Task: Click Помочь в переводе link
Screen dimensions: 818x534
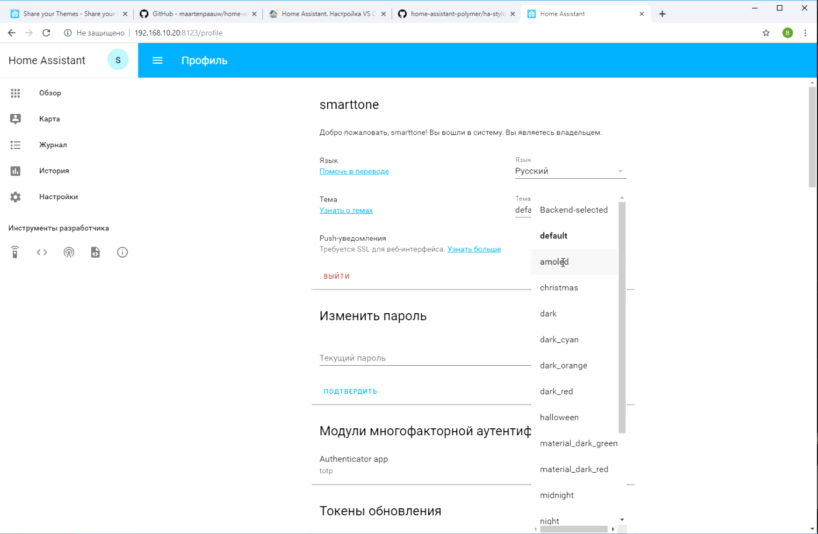Action: [354, 171]
